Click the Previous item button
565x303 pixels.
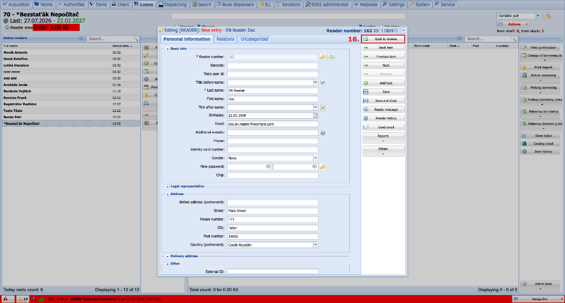(383, 57)
